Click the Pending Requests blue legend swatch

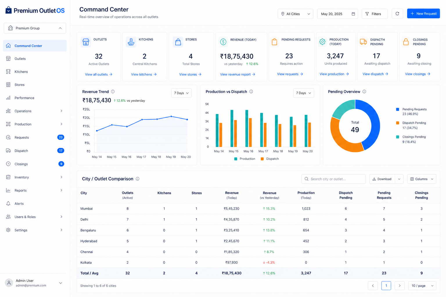click(x=398, y=109)
